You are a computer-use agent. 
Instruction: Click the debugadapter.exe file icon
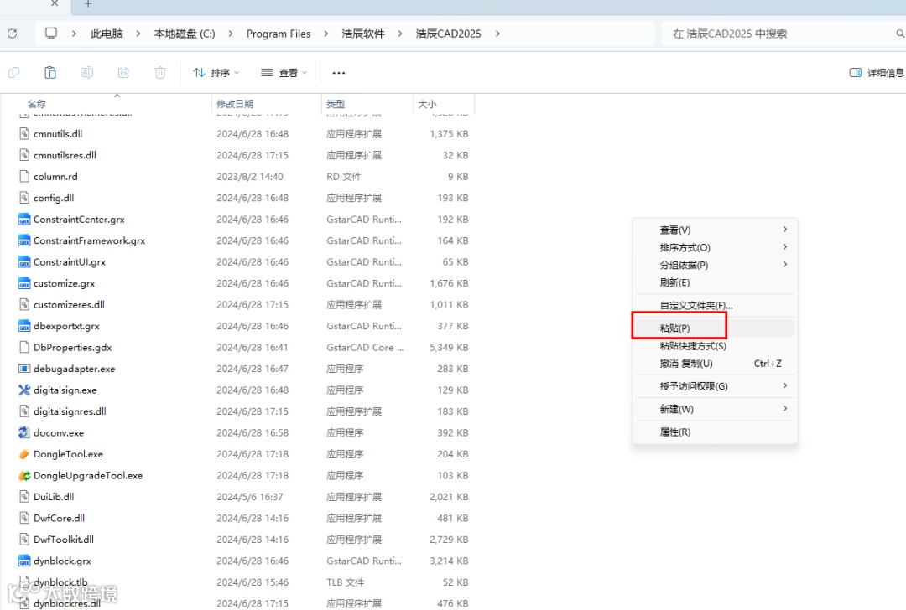point(24,369)
